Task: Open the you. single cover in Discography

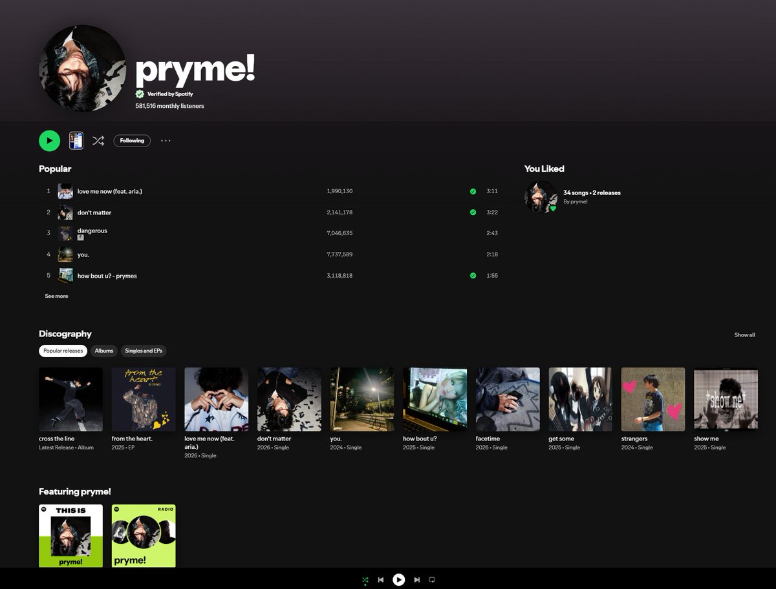Action: pos(362,399)
